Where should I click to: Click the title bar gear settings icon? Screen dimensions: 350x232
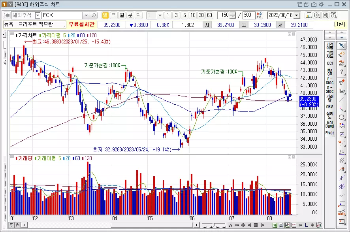tap(321, 4)
